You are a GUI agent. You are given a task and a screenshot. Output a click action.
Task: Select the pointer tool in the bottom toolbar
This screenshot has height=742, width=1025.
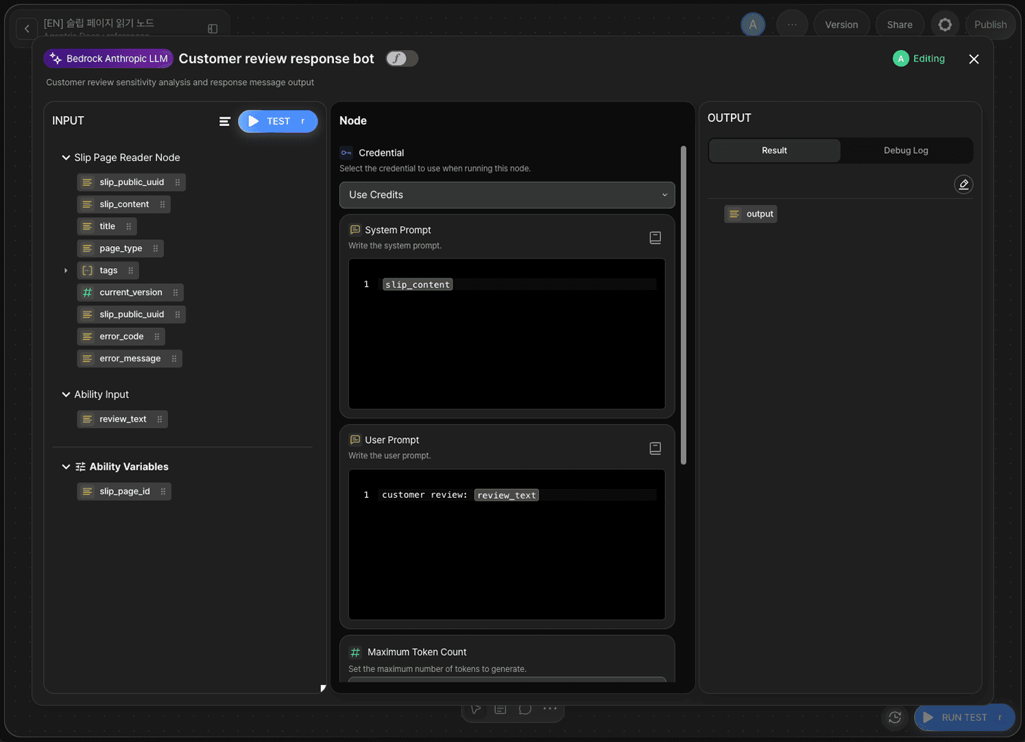point(476,709)
